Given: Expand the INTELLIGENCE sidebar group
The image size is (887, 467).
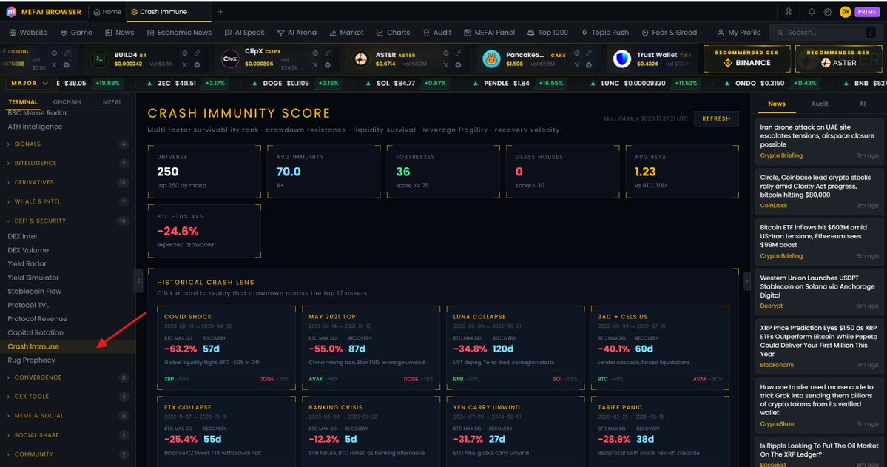Looking at the screenshot, I should [68, 164].
